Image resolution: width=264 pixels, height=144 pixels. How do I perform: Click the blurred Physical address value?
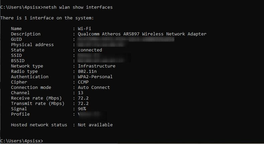[101, 45]
